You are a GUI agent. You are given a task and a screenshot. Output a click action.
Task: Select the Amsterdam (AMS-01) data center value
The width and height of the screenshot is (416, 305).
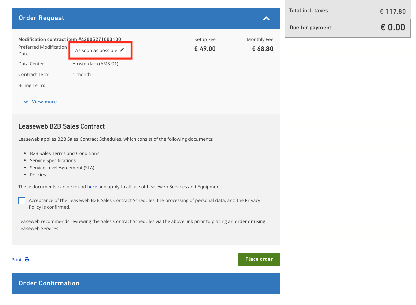point(96,64)
